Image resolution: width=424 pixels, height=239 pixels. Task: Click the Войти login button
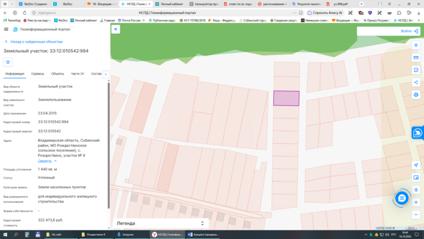pos(409,31)
